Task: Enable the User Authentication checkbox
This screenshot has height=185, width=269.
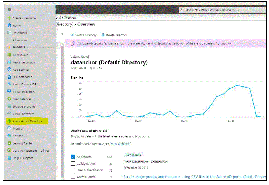Action: pos(73,170)
